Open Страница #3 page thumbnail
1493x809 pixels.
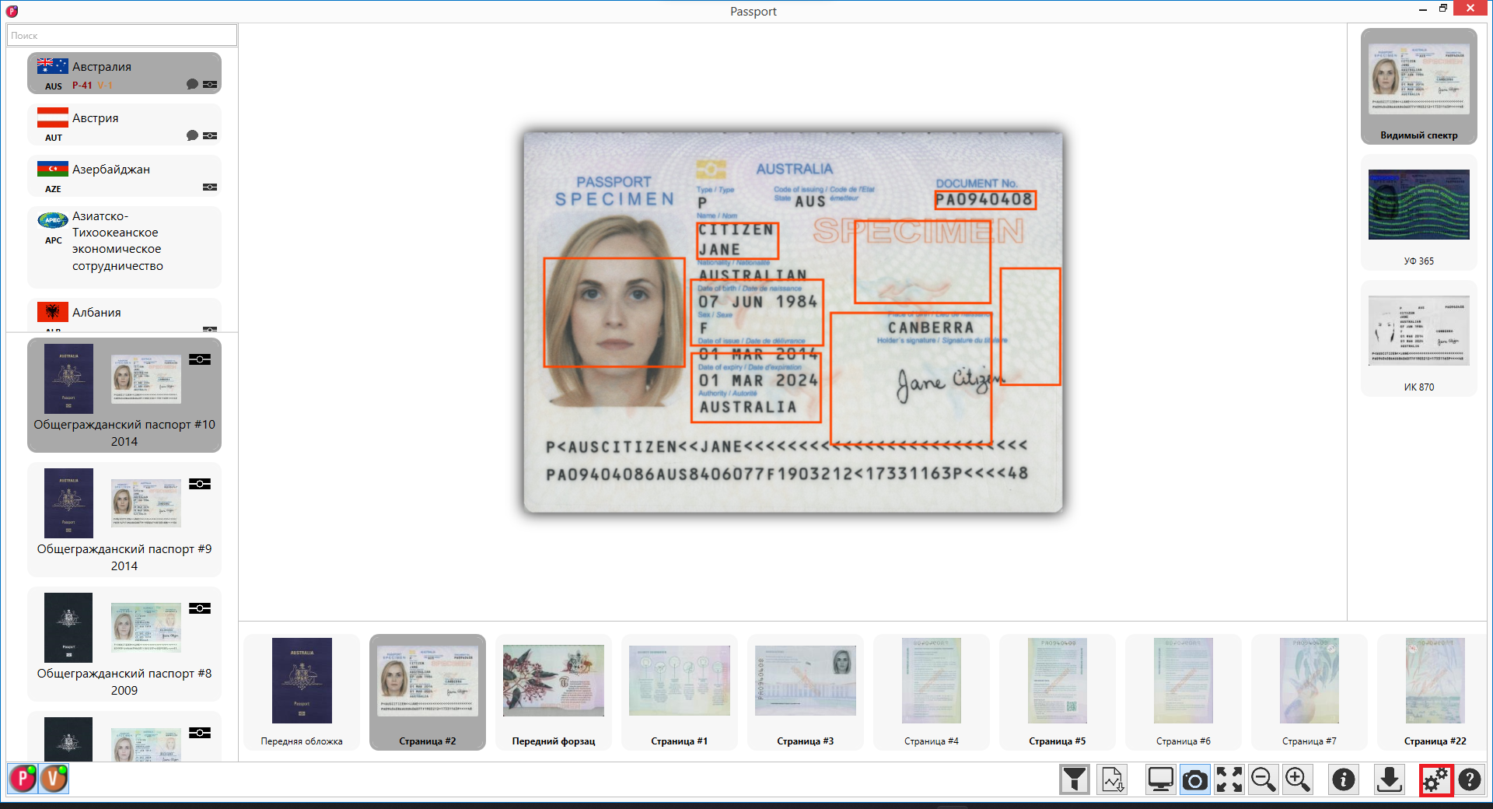[x=806, y=692]
